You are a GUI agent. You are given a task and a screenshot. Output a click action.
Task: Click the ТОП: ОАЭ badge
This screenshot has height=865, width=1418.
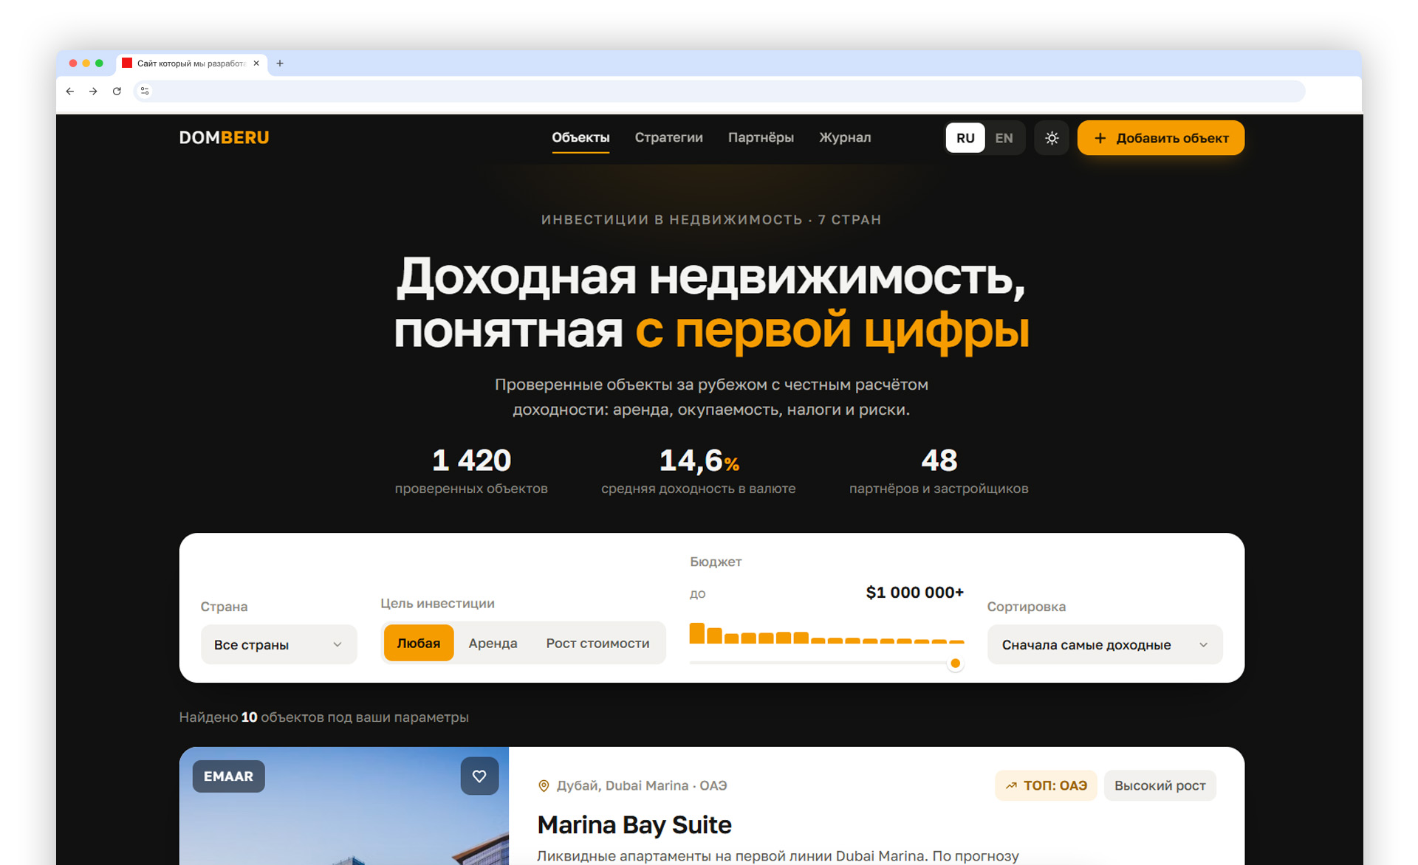point(1046,785)
